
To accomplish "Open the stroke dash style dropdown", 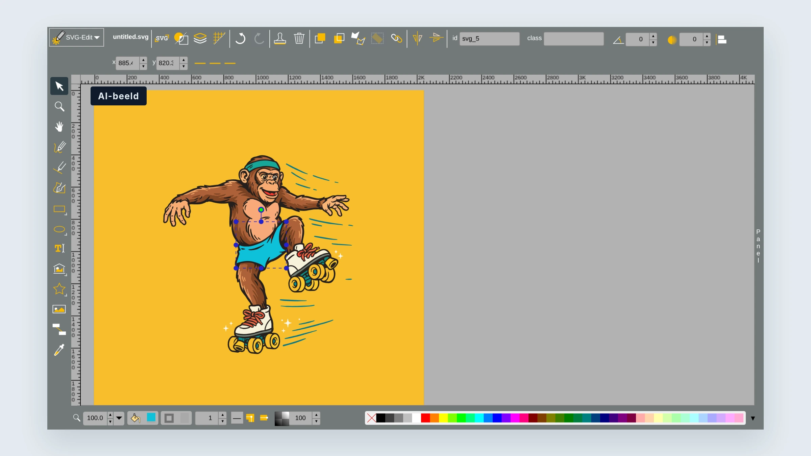I will (x=237, y=418).
